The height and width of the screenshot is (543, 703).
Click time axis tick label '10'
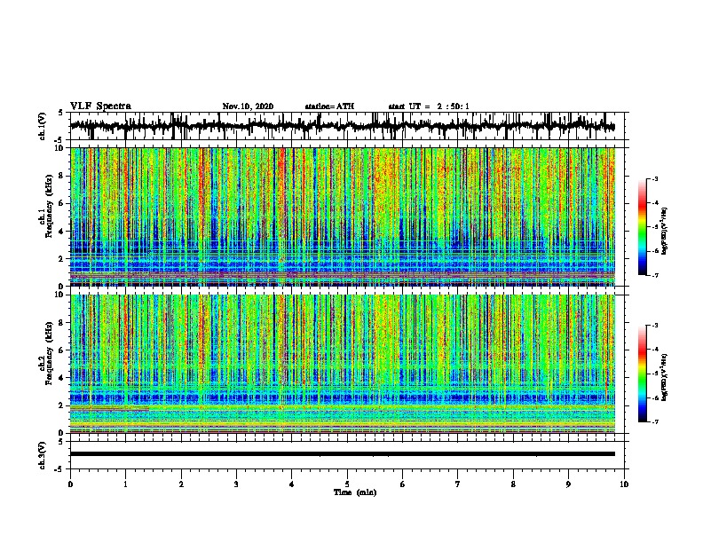(624, 484)
